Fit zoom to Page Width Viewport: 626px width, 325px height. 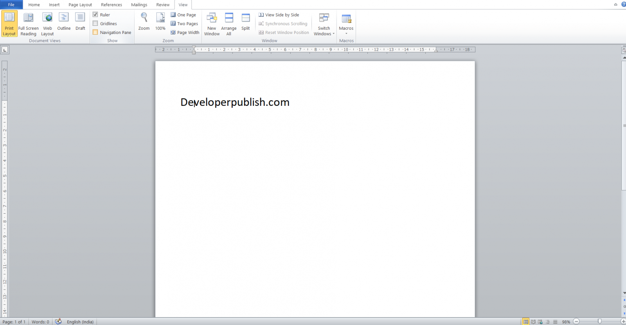coord(185,32)
